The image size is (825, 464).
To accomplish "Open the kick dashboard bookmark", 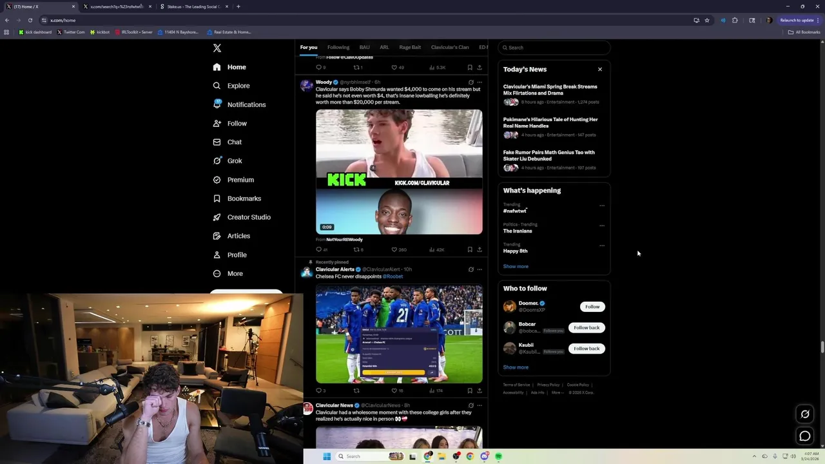I will coord(35,32).
